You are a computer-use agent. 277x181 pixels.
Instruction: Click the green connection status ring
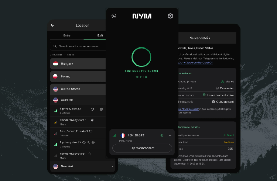[x=142, y=57]
